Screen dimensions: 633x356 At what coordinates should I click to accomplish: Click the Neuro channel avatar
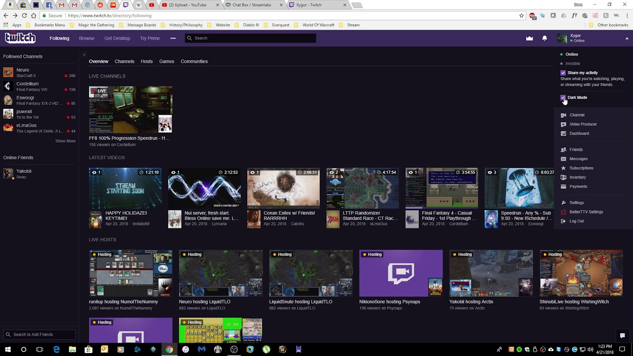[x=8, y=73]
